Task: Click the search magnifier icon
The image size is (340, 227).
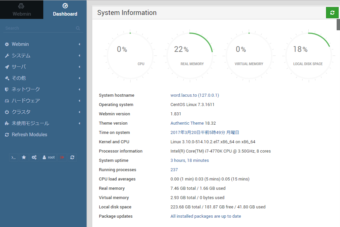Action: pyautogui.click(x=78, y=28)
